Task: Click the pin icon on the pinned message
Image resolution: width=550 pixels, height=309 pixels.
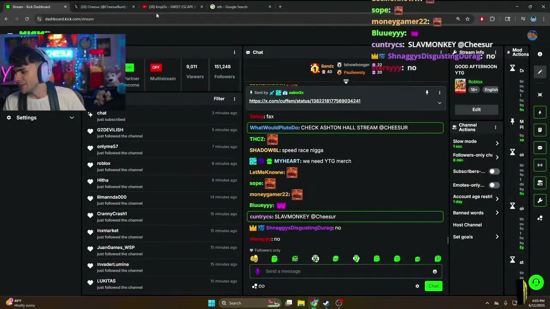Action: 427,92
